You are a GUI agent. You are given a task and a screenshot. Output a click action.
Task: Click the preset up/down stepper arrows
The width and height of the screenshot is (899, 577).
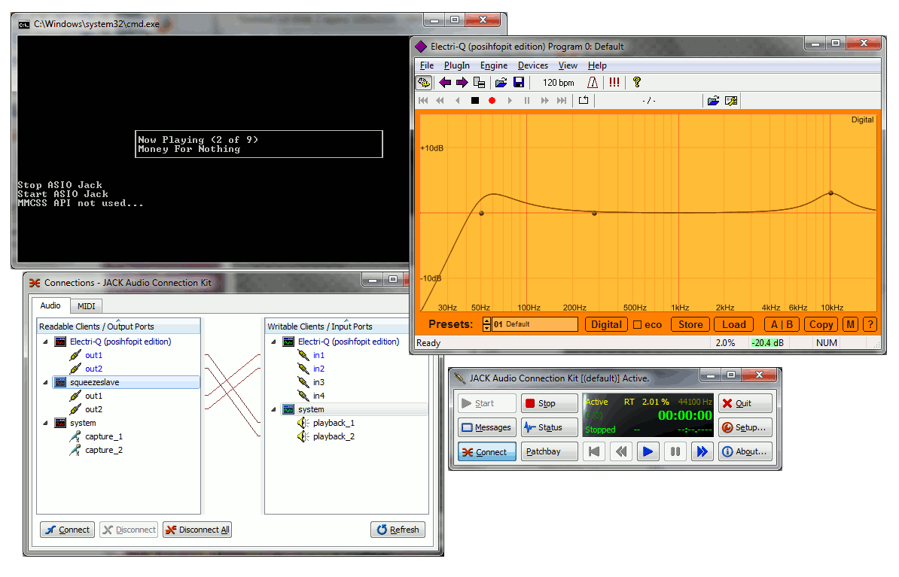(486, 325)
